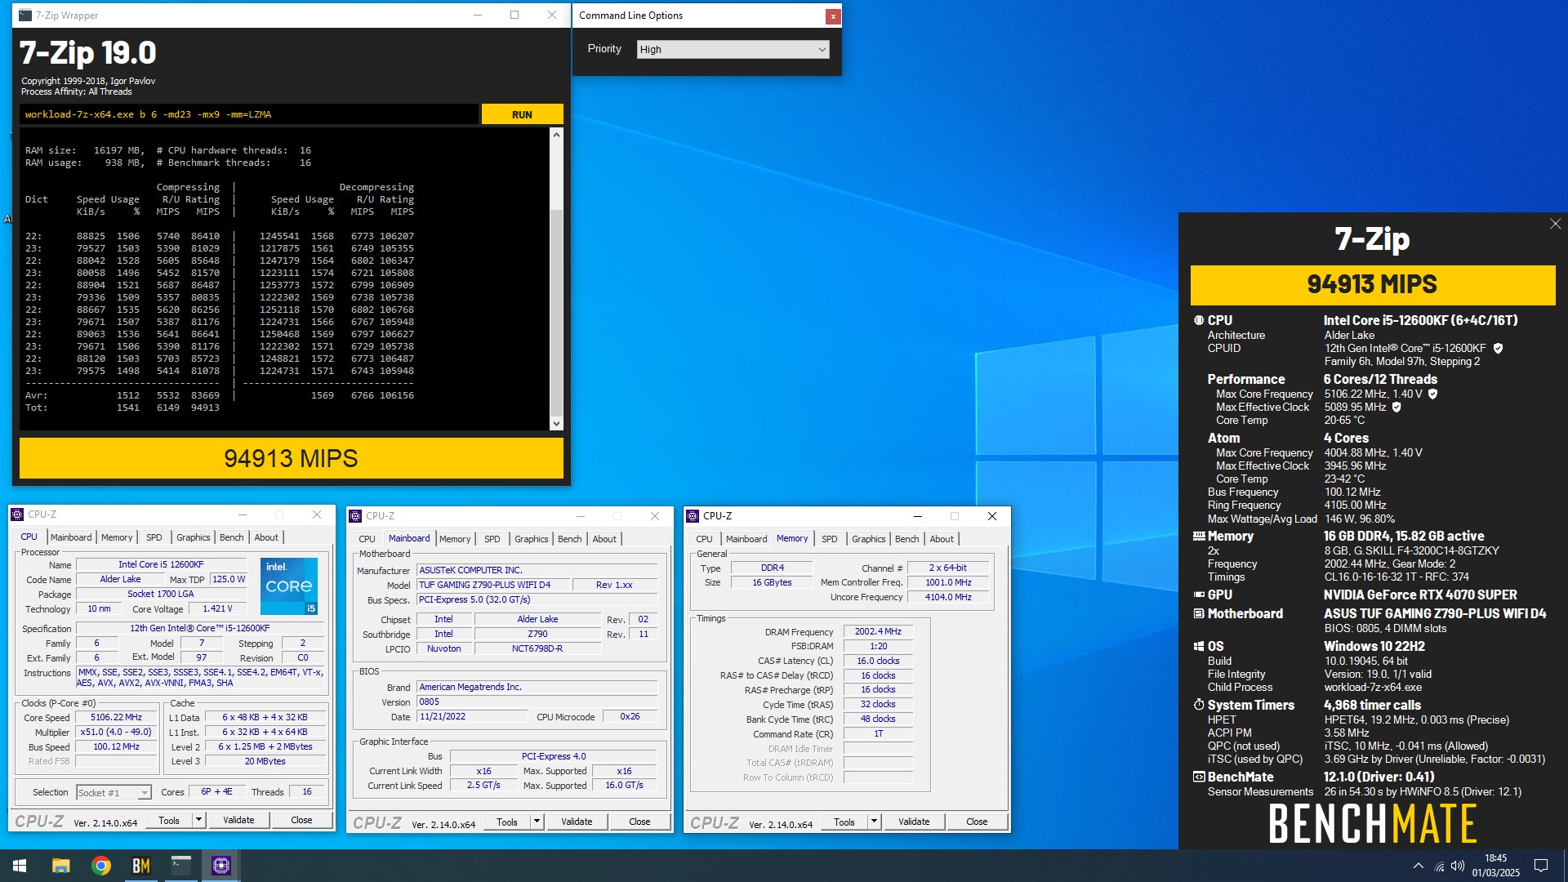Click CPU-Z icon in middle window title bar
Image resolution: width=1568 pixels, height=882 pixels.
click(x=355, y=516)
